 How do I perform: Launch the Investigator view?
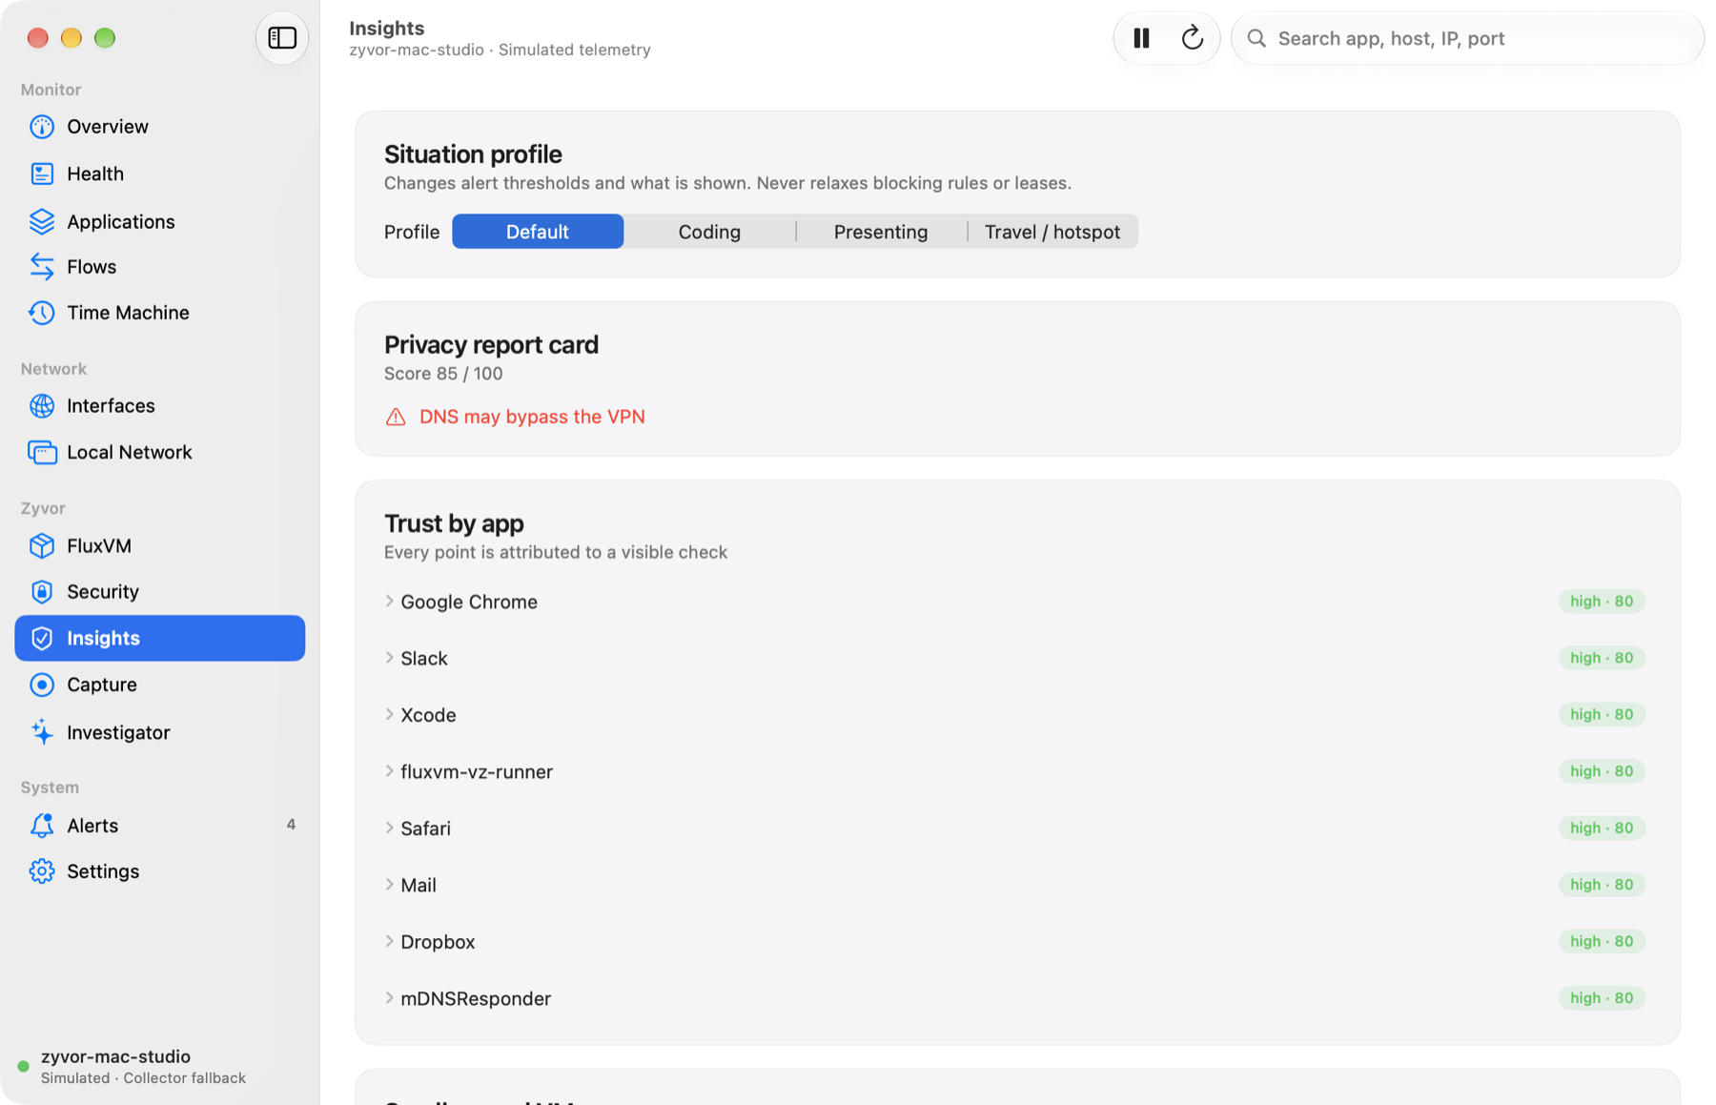pyautogui.click(x=160, y=732)
